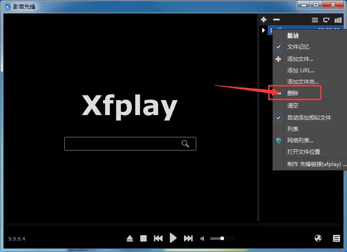Toggle the playlist panel icon at bottom right
Viewport: 347px width, 252px height.
point(337,238)
